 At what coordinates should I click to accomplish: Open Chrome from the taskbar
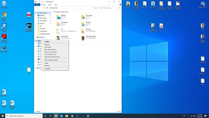tap(72, 116)
